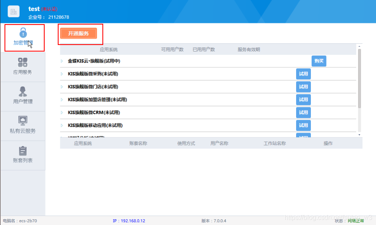Open the 私有云服务 monitor icon section

[23, 125]
